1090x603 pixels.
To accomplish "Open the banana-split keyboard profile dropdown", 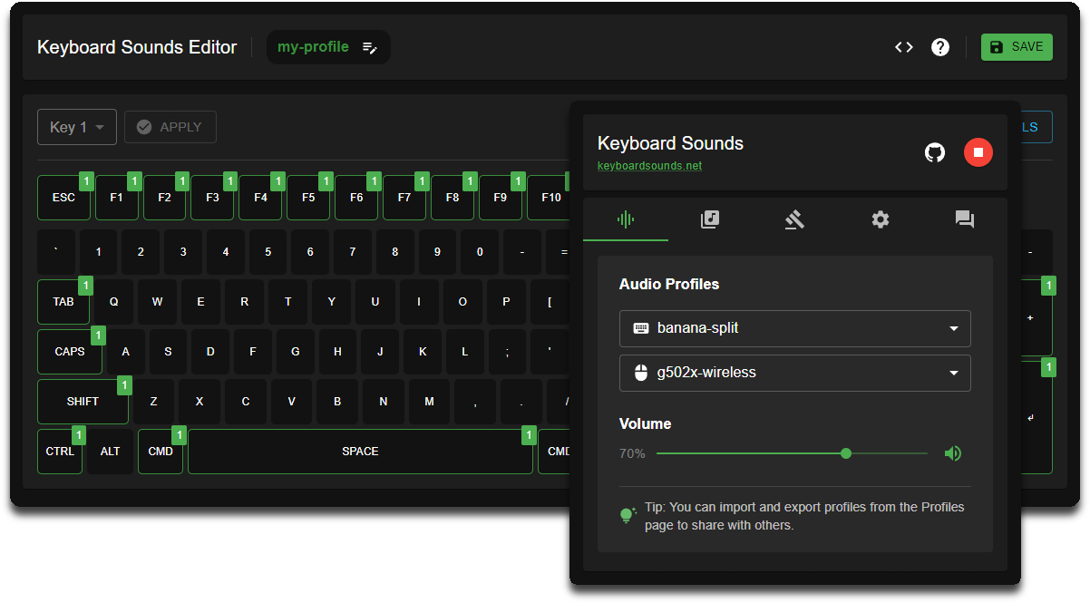I will [794, 328].
